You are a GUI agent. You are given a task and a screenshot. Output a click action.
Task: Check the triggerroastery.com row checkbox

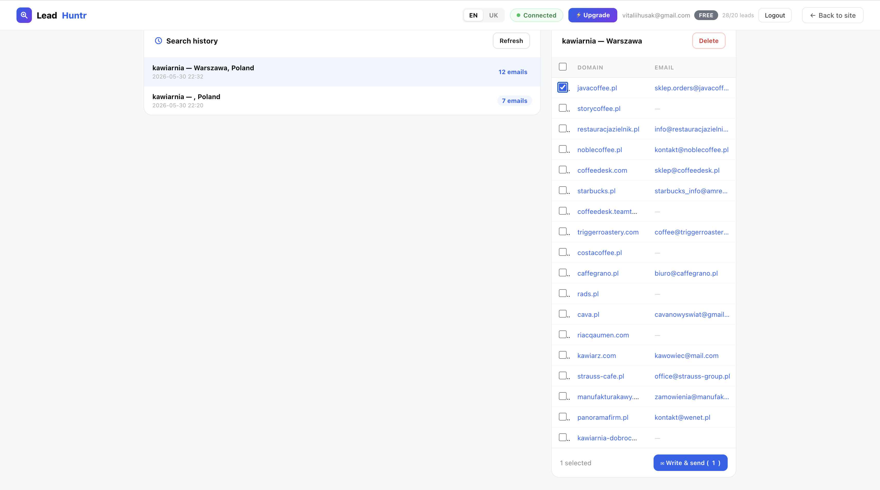coord(563,231)
